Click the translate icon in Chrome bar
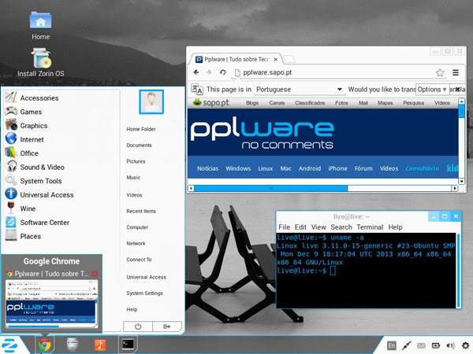This screenshot has width=473, height=354. (x=197, y=89)
